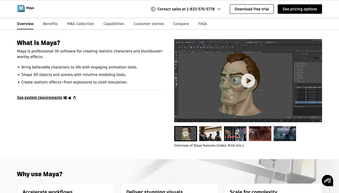Go to the M&E Collection tab
Image resolution: width=339 pixels, height=193 pixels.
[x=81, y=24]
